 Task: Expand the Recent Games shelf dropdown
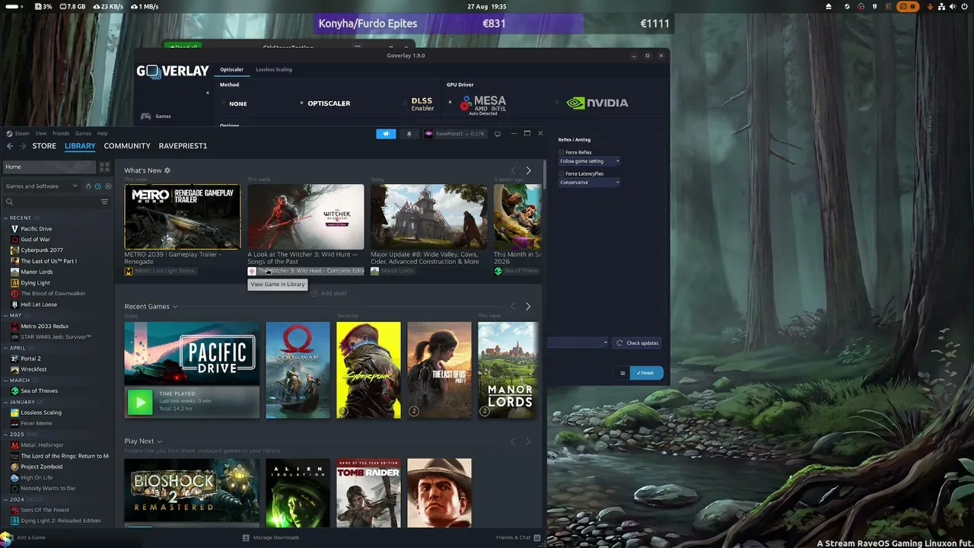(x=175, y=307)
